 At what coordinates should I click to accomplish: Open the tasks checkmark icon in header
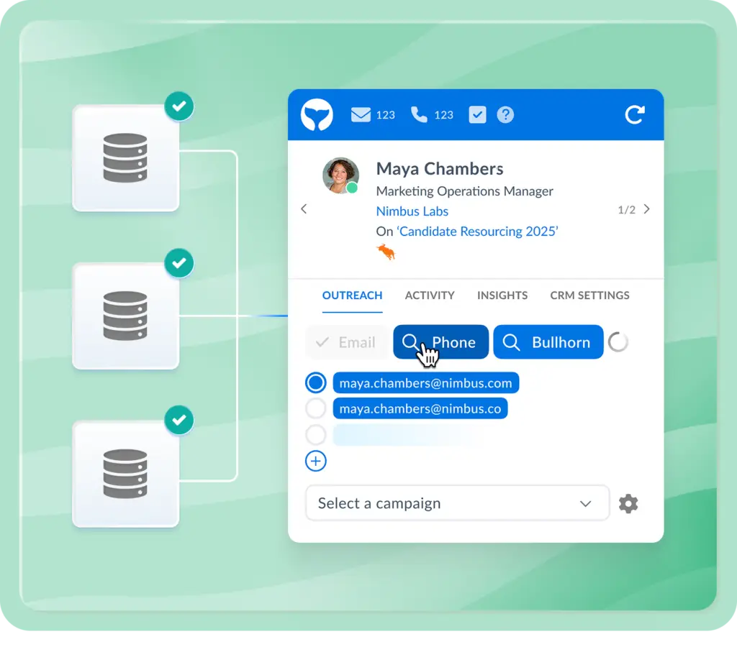[x=477, y=114]
